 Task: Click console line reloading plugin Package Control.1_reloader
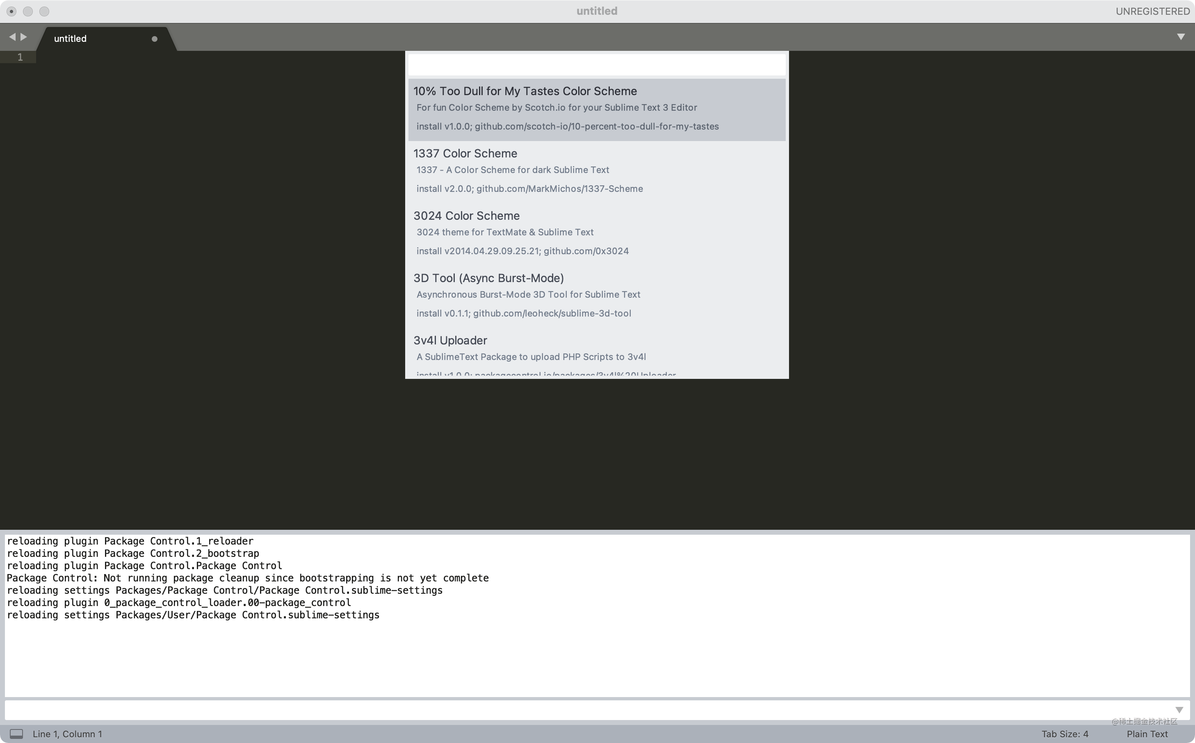tap(130, 541)
